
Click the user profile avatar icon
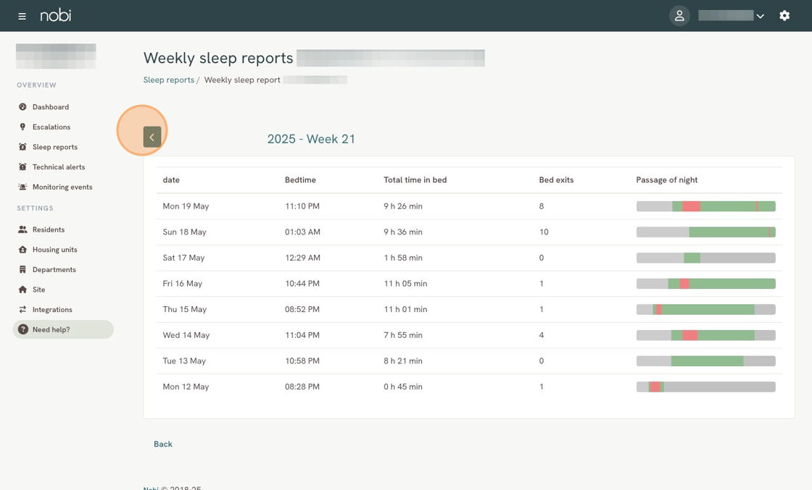pyautogui.click(x=679, y=16)
